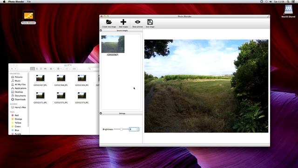
Task: Select the Orange tag in Finder sidebar
Action: point(18,119)
